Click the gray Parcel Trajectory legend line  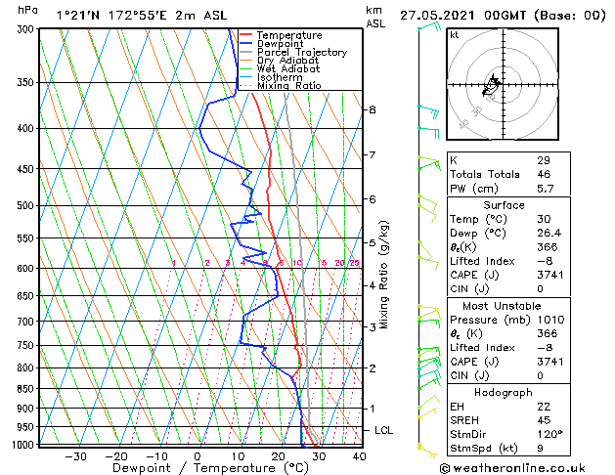click(245, 52)
